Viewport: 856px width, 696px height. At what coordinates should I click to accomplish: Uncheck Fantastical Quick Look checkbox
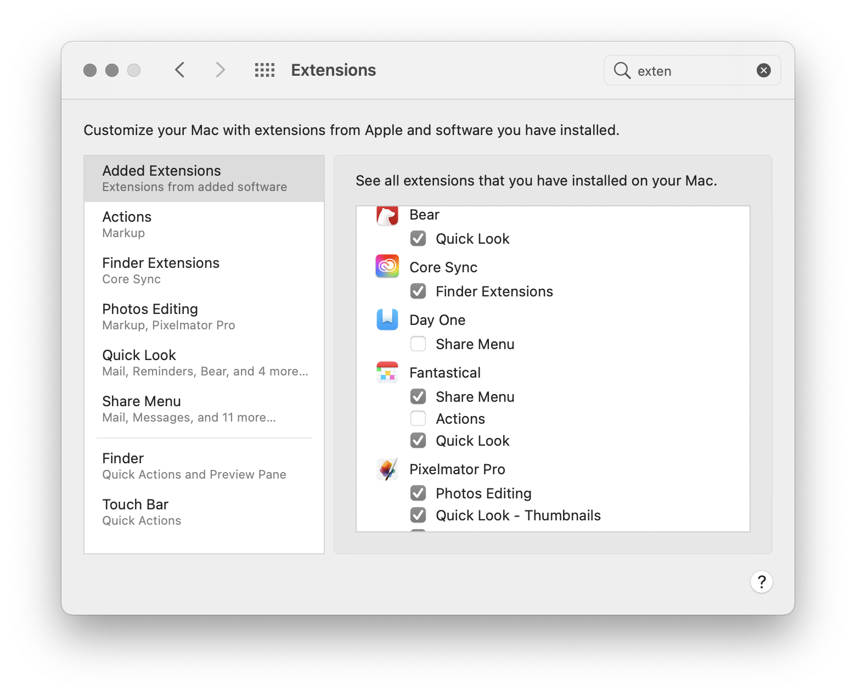(418, 440)
